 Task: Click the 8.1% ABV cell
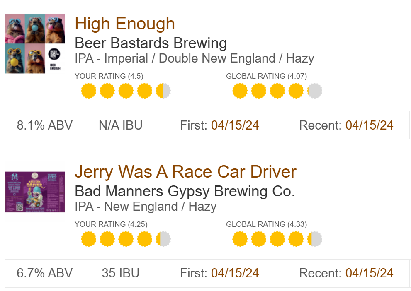(x=45, y=125)
